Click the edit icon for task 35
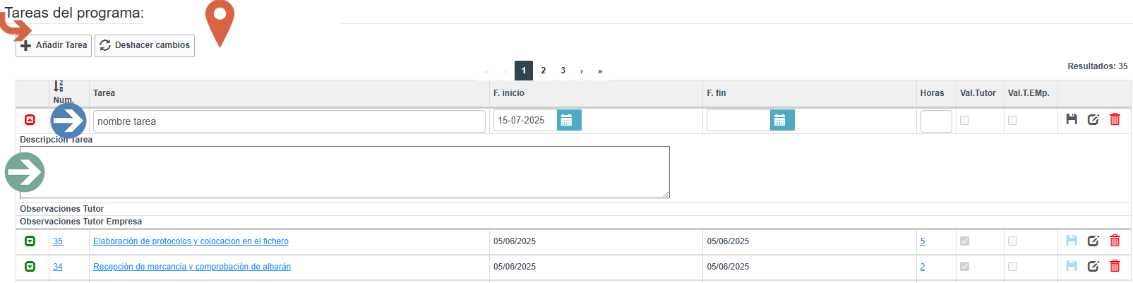1133x283 pixels. pyautogui.click(x=1093, y=241)
